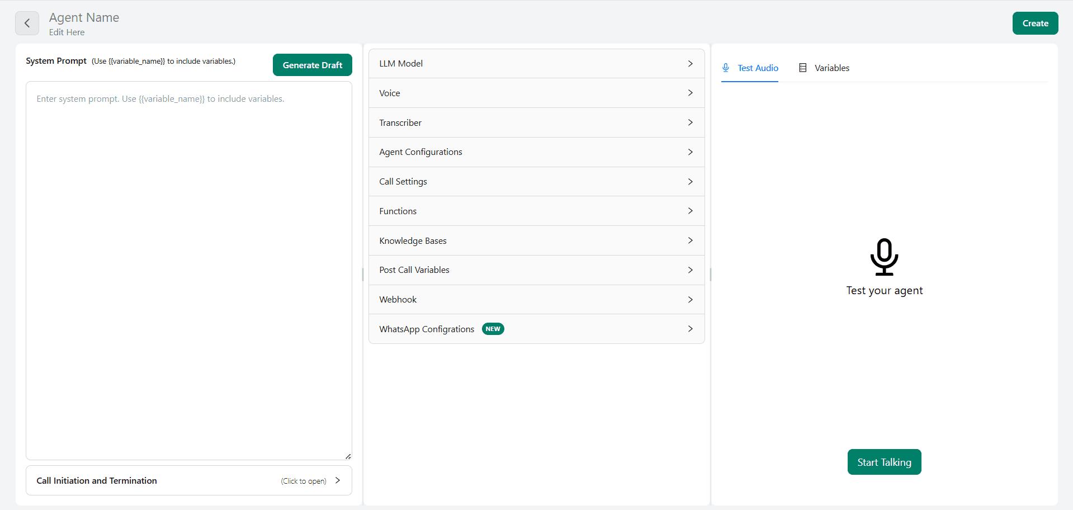
Task: Expand the Voice section
Action: click(536, 93)
